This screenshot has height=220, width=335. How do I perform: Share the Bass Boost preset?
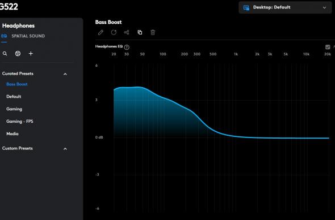tap(127, 32)
